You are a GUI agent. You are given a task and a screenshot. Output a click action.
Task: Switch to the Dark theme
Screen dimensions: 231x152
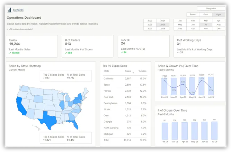click(x=205, y=15)
